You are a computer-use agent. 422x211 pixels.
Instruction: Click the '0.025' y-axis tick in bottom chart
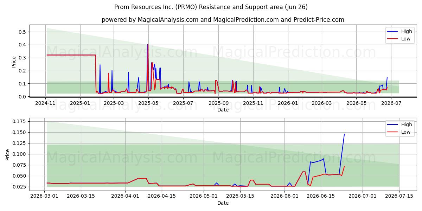point(20,187)
